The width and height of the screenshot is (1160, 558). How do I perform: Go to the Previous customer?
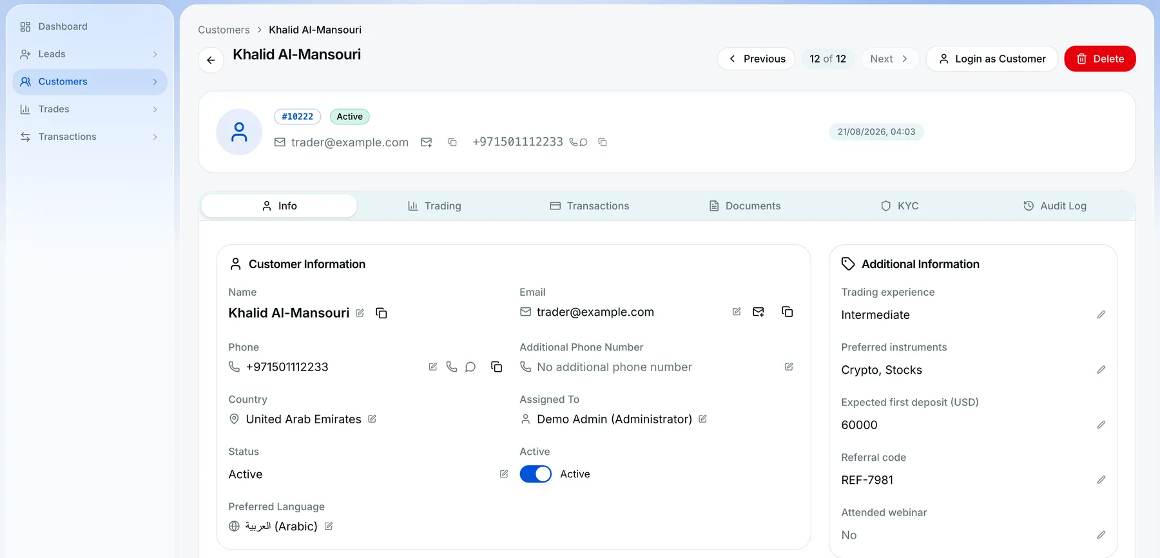(756, 59)
